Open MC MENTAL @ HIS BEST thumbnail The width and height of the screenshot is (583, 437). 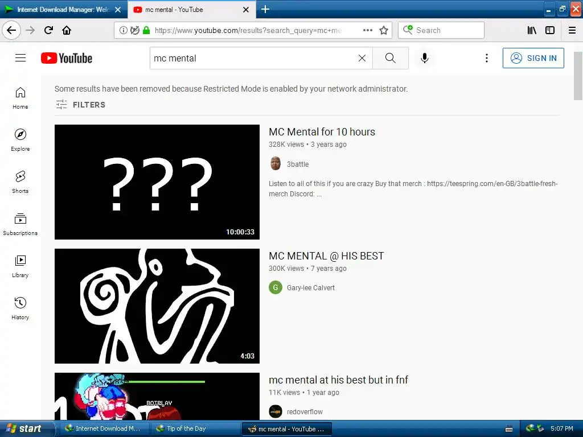coord(157,306)
